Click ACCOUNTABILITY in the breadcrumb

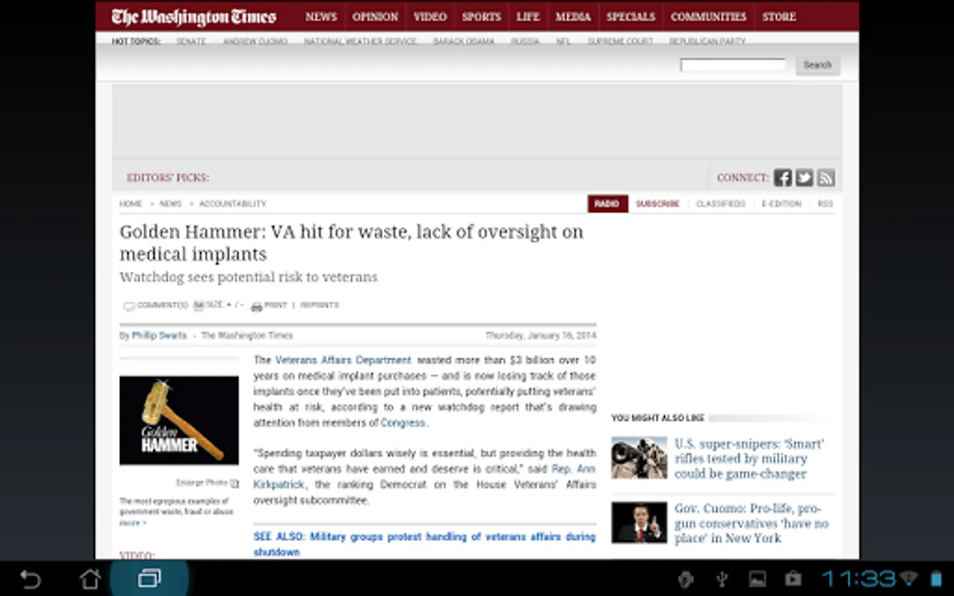click(x=233, y=203)
